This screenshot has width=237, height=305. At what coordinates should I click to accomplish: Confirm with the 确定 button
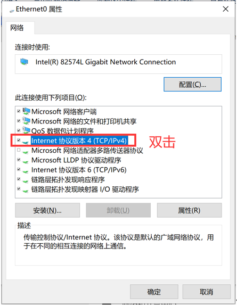click(x=154, y=292)
